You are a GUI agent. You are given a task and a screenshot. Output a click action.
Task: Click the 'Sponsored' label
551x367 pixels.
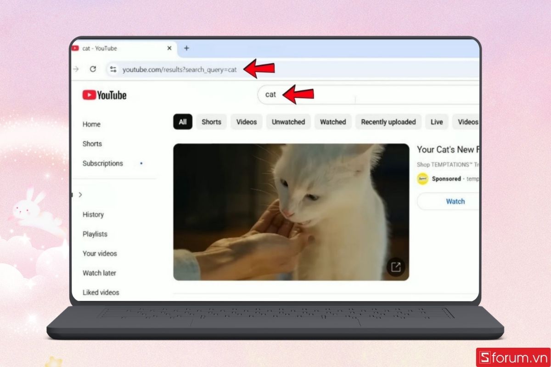point(446,179)
